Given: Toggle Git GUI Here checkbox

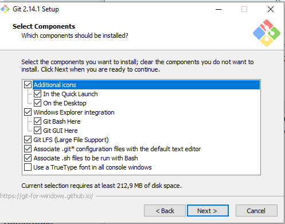Looking at the screenshot, I should coord(37,131).
